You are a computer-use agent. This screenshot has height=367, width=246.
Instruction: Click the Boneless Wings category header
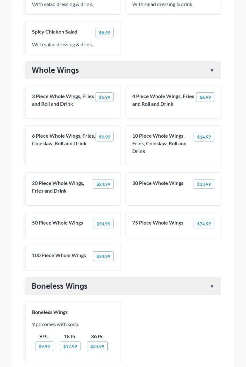pos(59,286)
